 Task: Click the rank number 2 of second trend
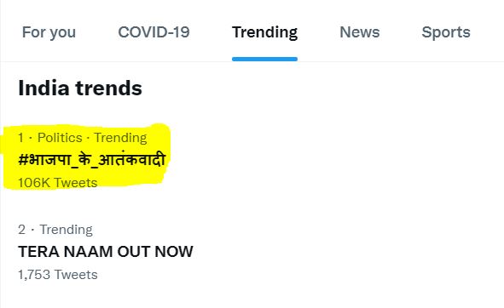click(x=21, y=230)
